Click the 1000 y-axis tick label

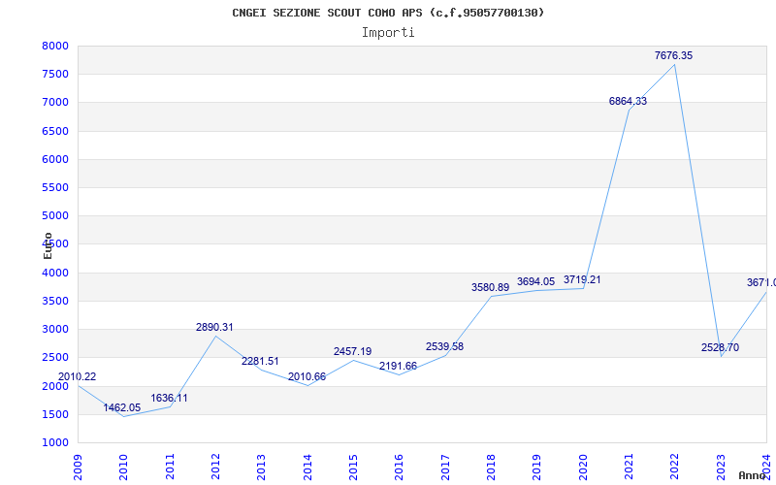pos(55,442)
